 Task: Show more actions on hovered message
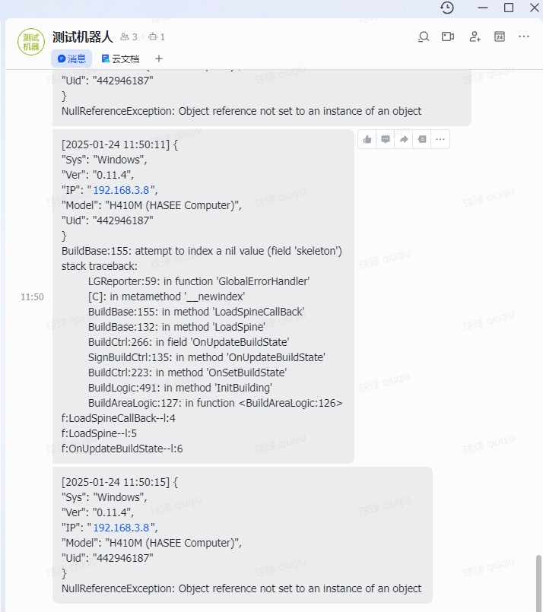pyautogui.click(x=440, y=139)
